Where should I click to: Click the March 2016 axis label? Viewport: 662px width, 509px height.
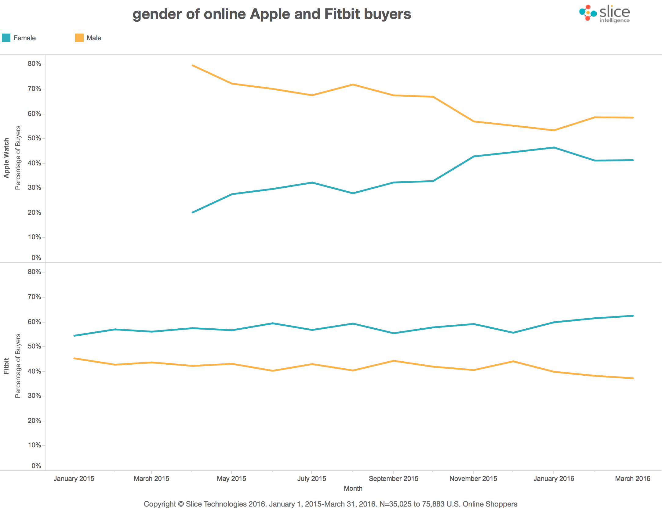(633, 478)
